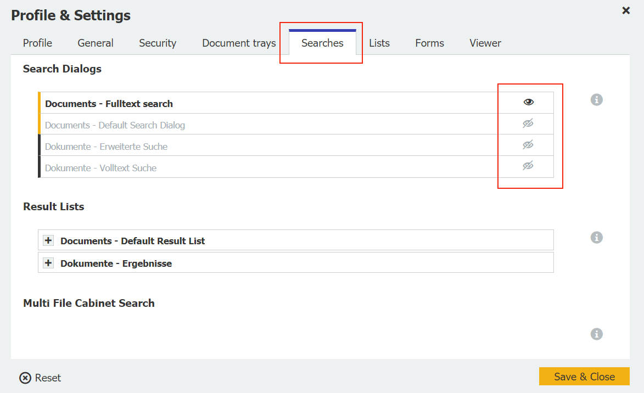Click info icon beside Search Dialogs

pos(597,100)
